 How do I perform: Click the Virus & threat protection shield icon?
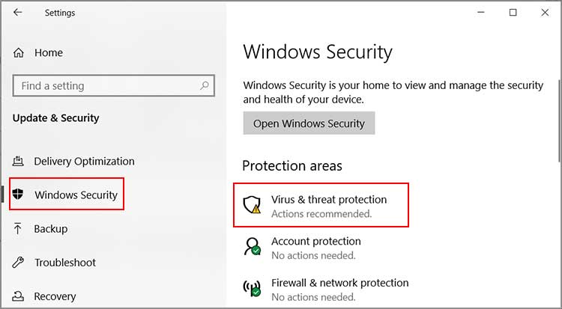tap(253, 206)
